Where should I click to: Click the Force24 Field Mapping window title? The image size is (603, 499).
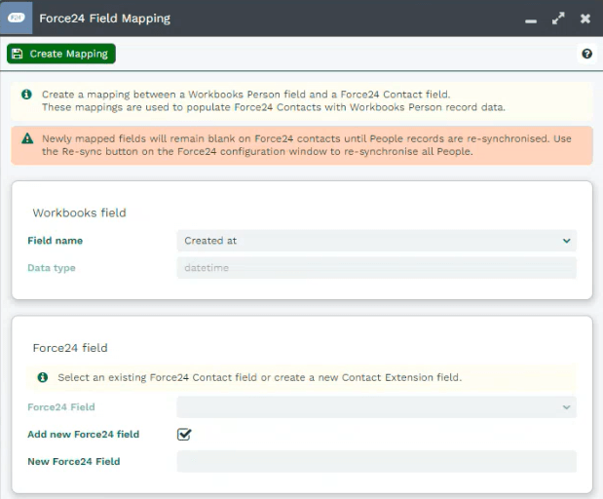click(x=104, y=19)
